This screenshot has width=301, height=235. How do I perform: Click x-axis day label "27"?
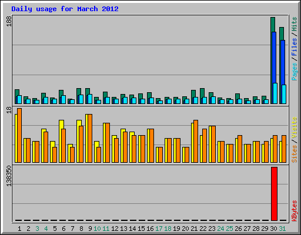click(247, 229)
